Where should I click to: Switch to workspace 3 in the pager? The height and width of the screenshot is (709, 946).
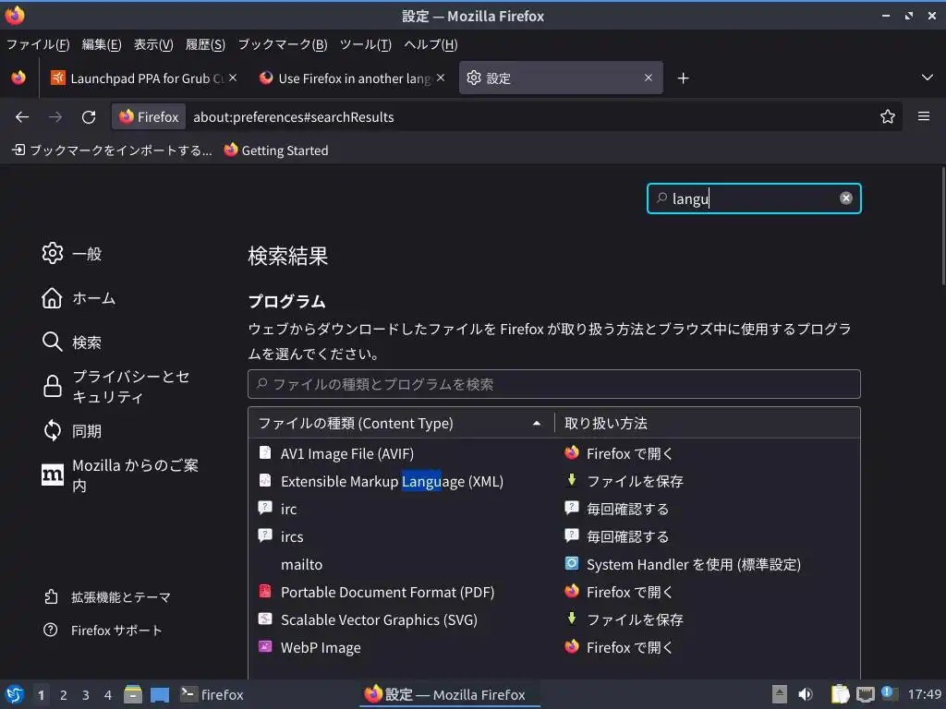coord(86,695)
